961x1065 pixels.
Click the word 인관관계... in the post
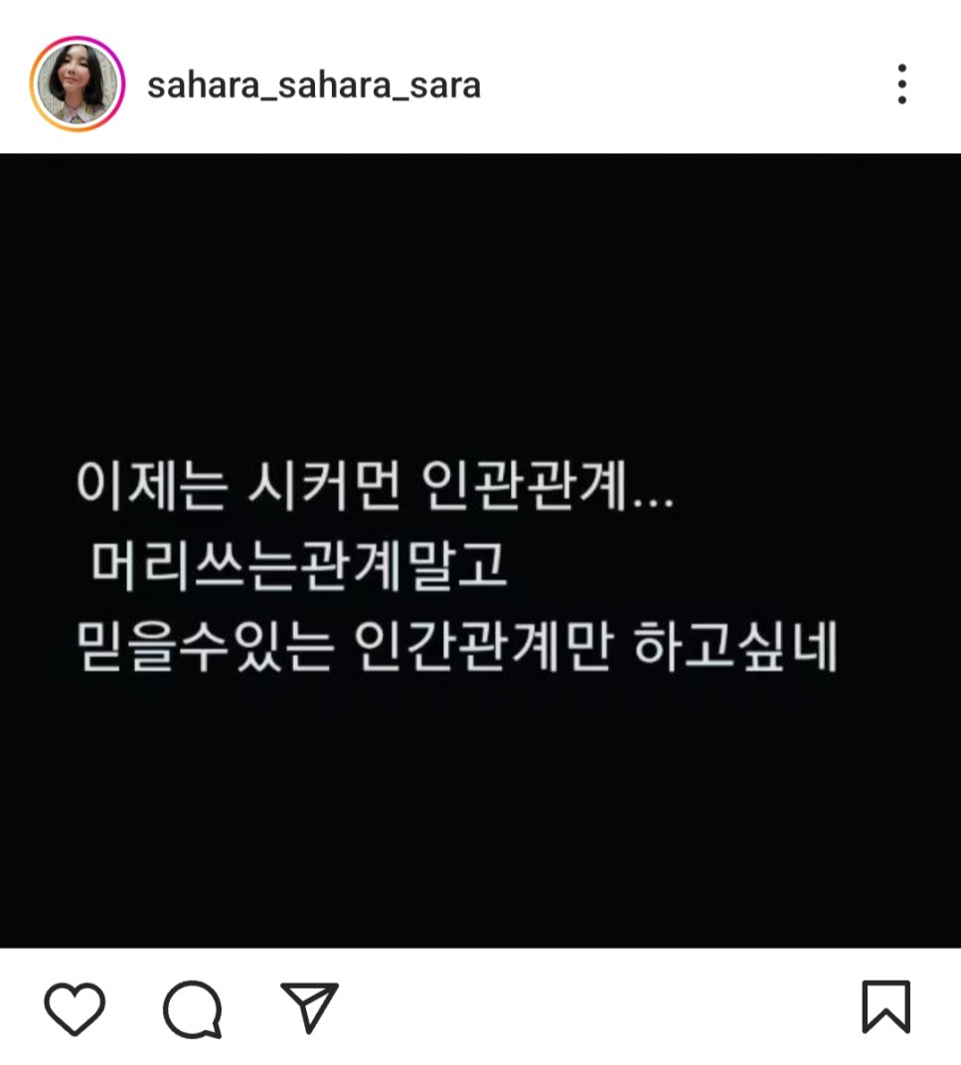click(x=548, y=485)
